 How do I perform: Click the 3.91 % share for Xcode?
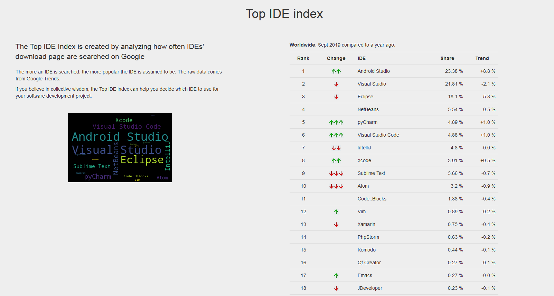[456, 160]
